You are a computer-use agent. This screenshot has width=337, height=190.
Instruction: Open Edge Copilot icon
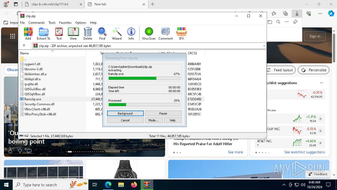click(x=331, y=13)
